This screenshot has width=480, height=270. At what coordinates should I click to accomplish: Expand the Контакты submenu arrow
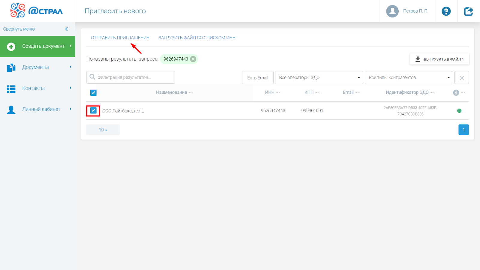70,88
